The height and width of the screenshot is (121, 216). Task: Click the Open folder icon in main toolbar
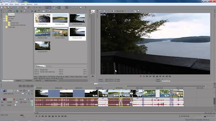5,8
